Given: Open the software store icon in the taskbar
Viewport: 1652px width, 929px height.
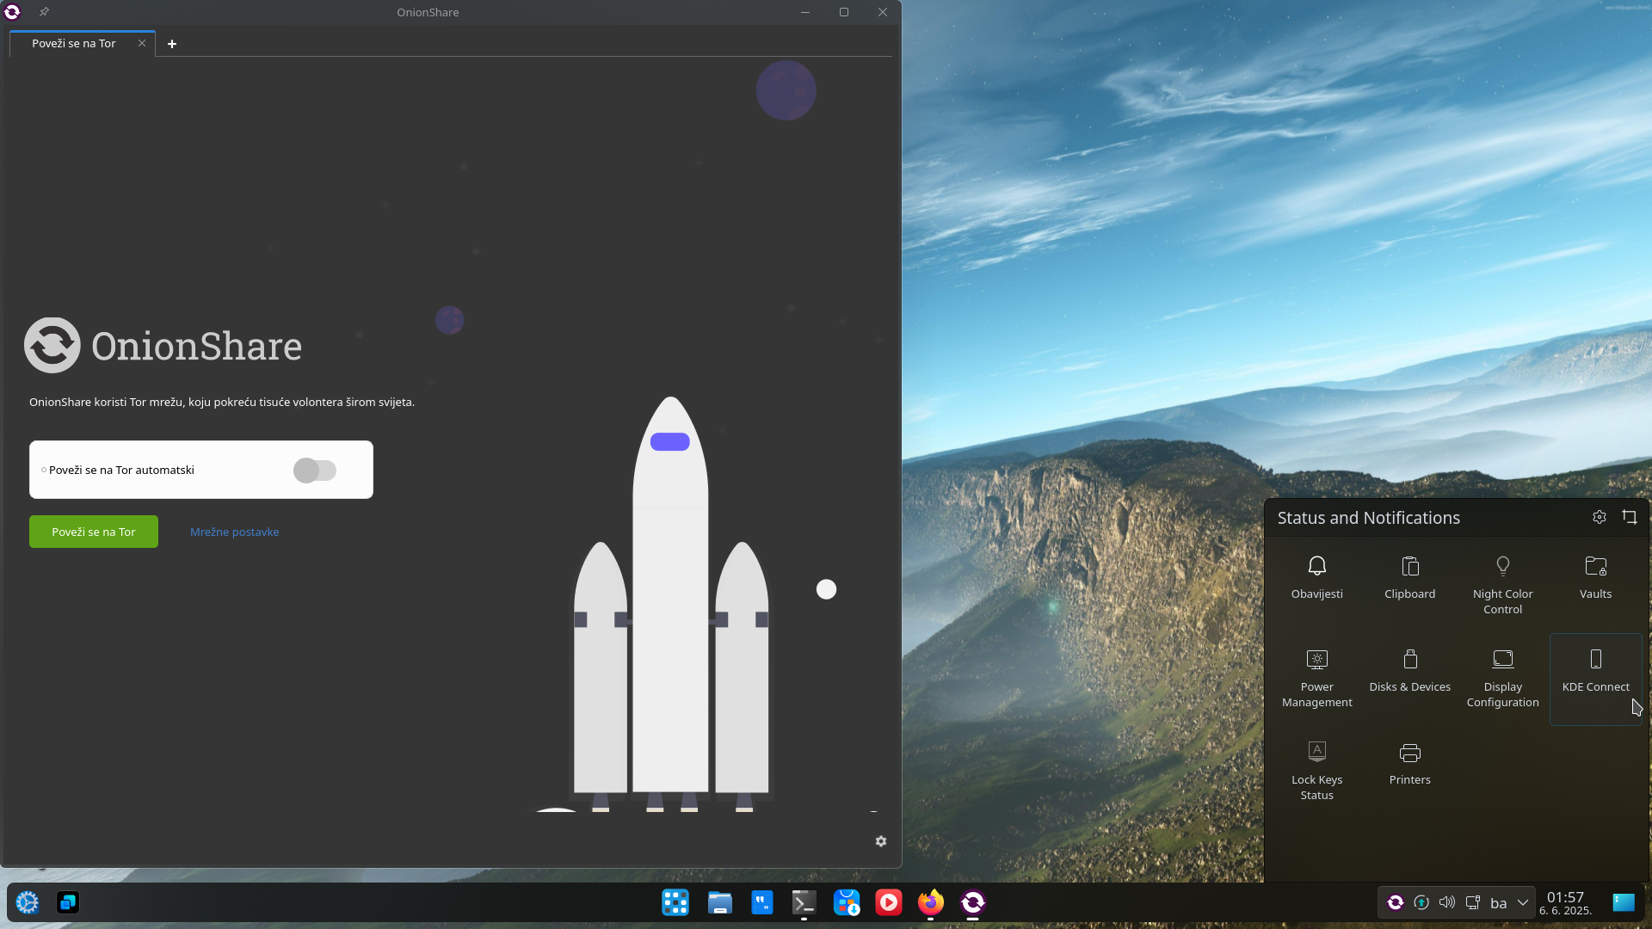Looking at the screenshot, I should tap(847, 902).
